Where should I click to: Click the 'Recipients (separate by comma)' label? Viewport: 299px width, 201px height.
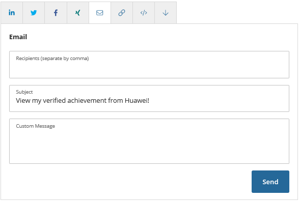tap(52, 59)
